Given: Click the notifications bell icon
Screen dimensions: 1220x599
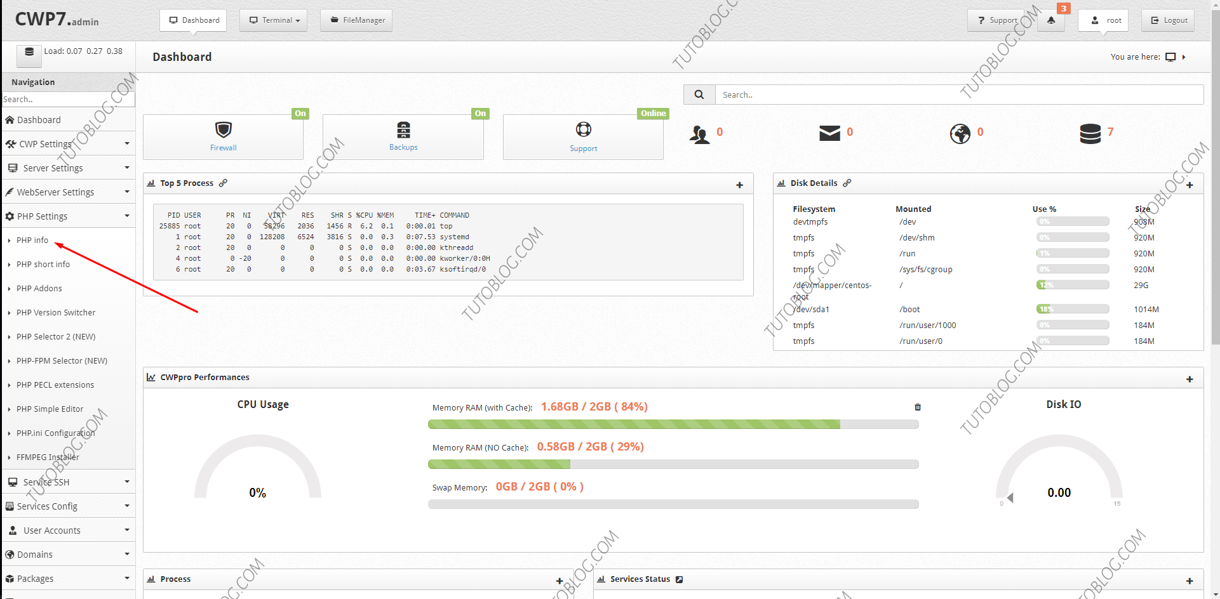Looking at the screenshot, I should pos(1051,20).
